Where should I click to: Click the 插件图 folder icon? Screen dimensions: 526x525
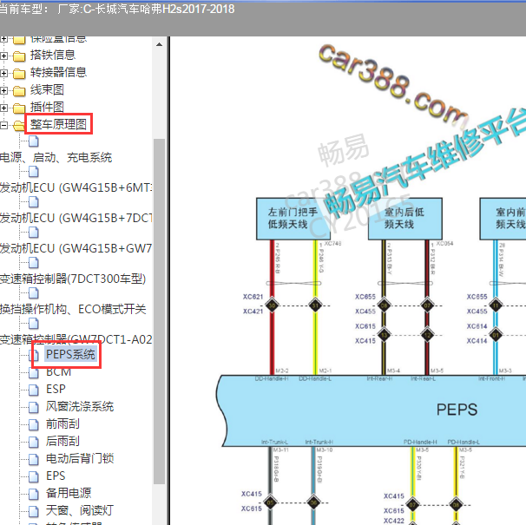click(19, 108)
